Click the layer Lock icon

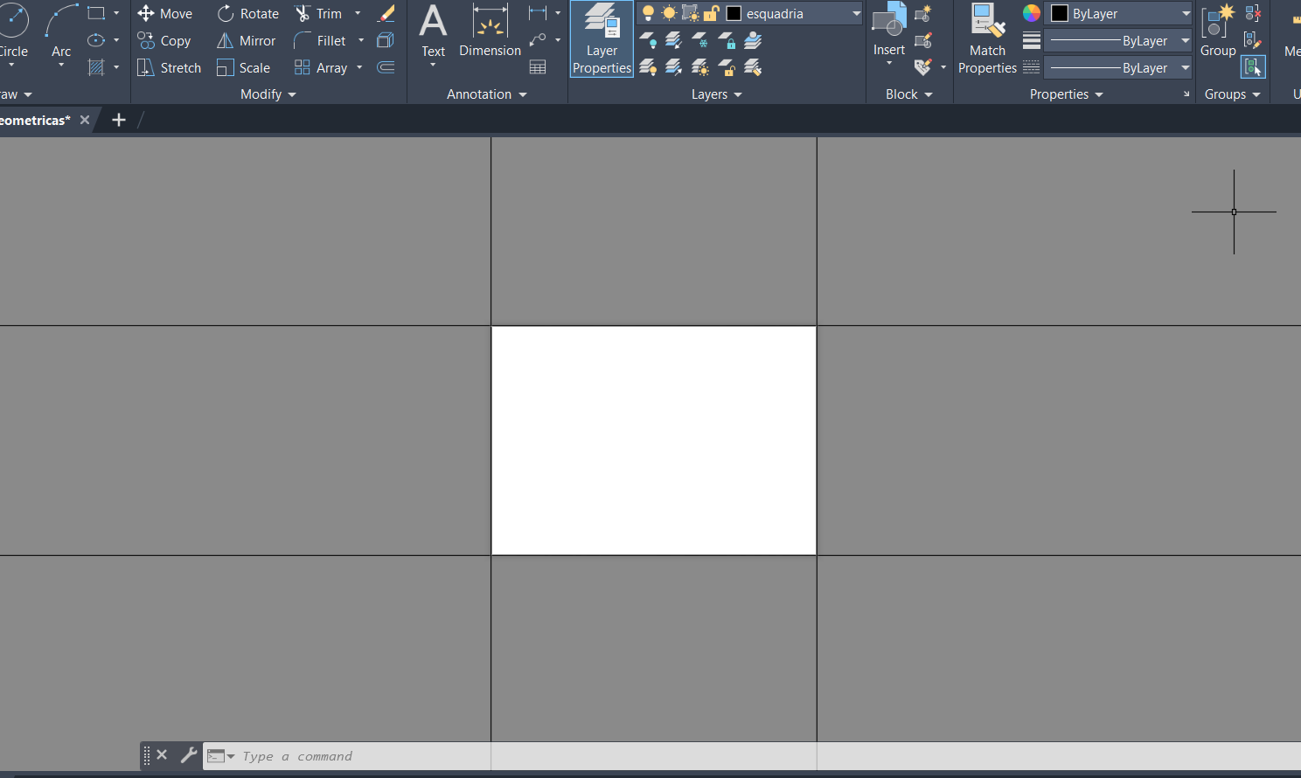pos(727,40)
